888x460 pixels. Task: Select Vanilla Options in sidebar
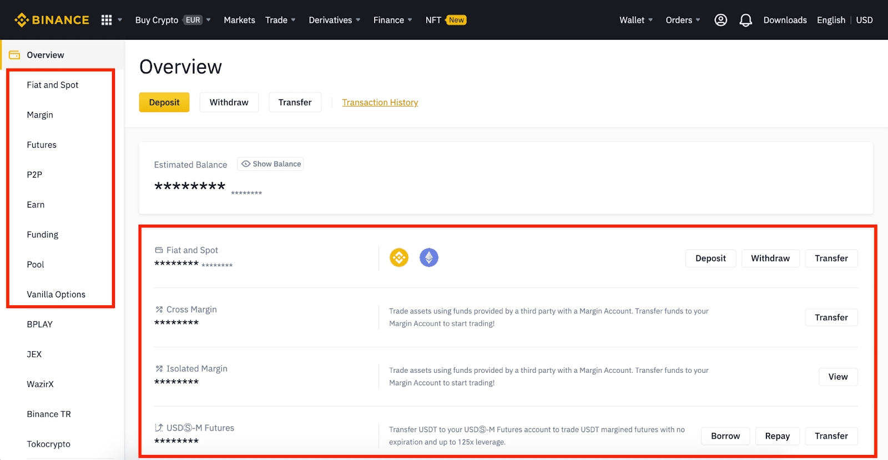click(56, 295)
